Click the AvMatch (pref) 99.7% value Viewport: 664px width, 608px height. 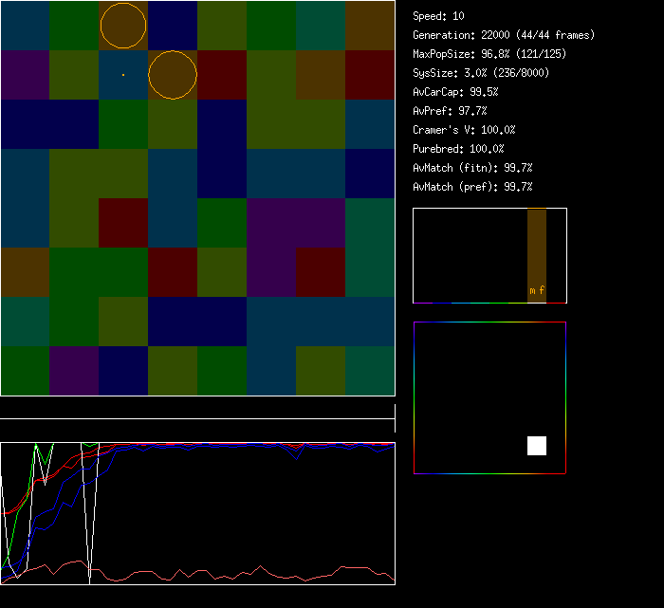click(x=472, y=187)
